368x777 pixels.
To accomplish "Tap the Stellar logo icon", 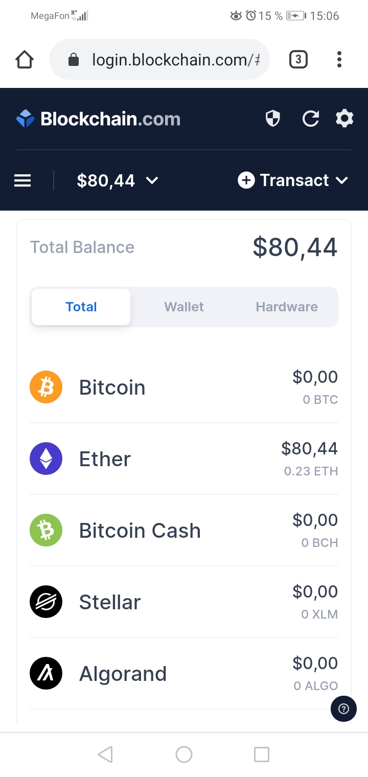I will click(46, 602).
